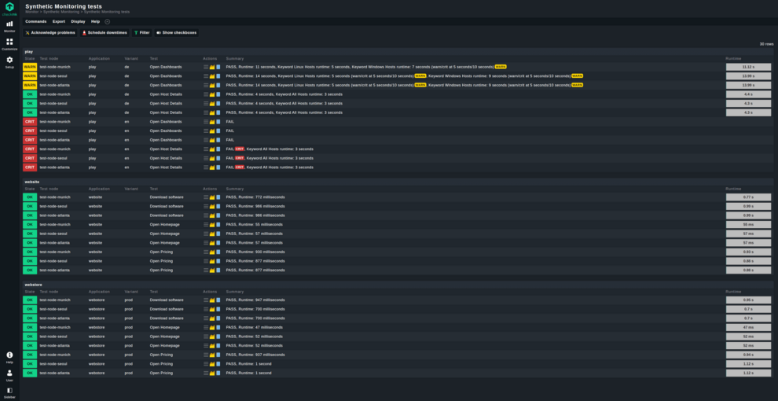Open action menu icon for WARN test-node-munich row
This screenshot has width=778, height=401.
coord(206,67)
